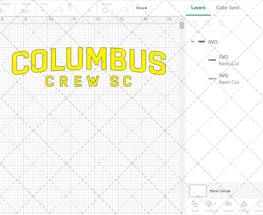Open the Warp dropdown arrow

(30, 11)
